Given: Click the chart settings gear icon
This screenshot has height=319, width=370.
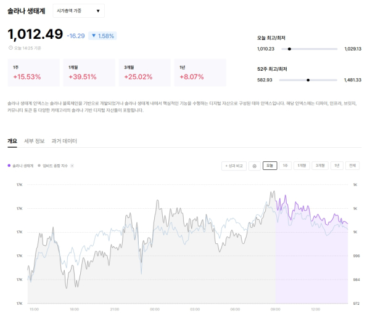Looking at the screenshot, I should (x=253, y=166).
